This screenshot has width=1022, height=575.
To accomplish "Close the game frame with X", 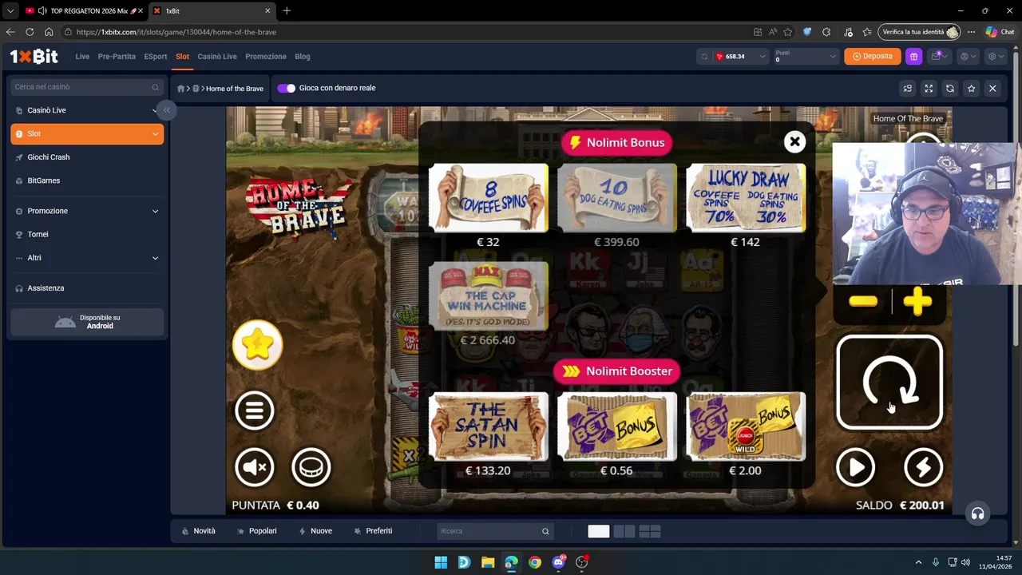I will pyautogui.click(x=992, y=89).
